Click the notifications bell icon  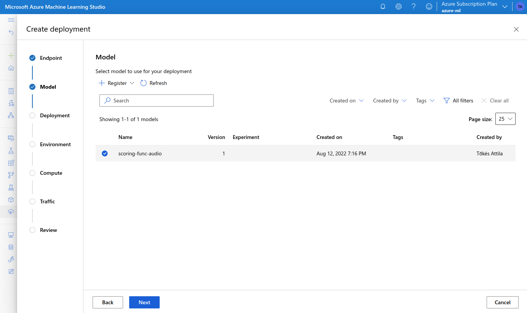pyautogui.click(x=383, y=7)
